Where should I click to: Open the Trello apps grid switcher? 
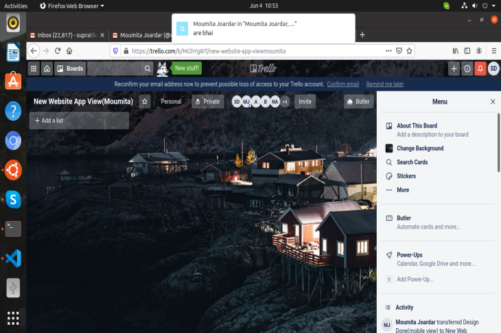[x=33, y=69]
